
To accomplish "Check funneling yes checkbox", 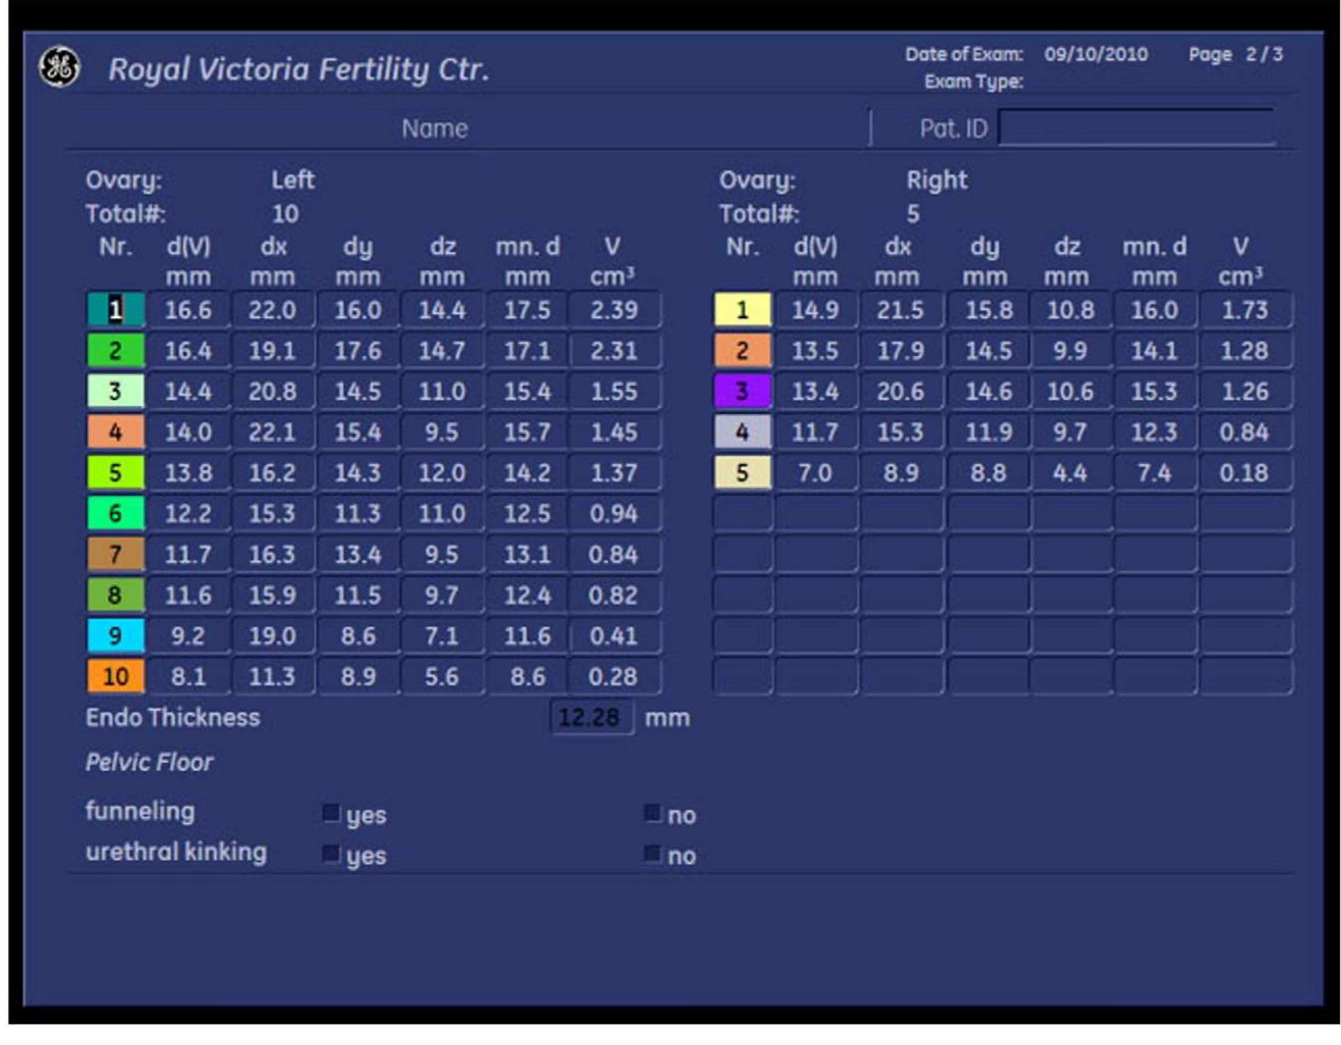I will coord(331,813).
